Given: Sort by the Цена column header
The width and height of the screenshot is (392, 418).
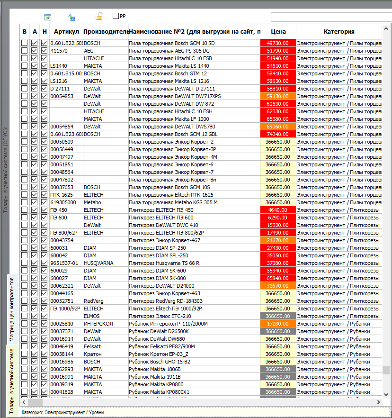Looking at the screenshot, I should (x=278, y=32).
